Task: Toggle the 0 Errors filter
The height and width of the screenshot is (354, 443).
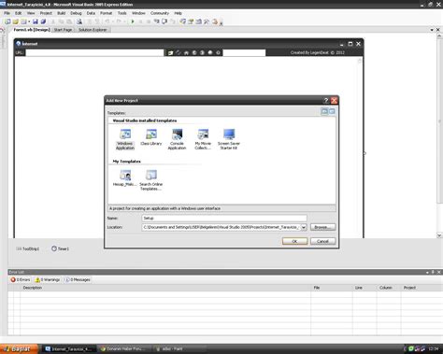Action: [21, 279]
